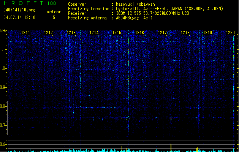Click the 1220 time marker

click(x=231, y=33)
